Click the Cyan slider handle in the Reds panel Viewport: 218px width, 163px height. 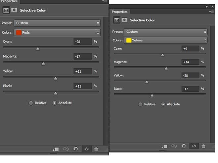(38, 49)
